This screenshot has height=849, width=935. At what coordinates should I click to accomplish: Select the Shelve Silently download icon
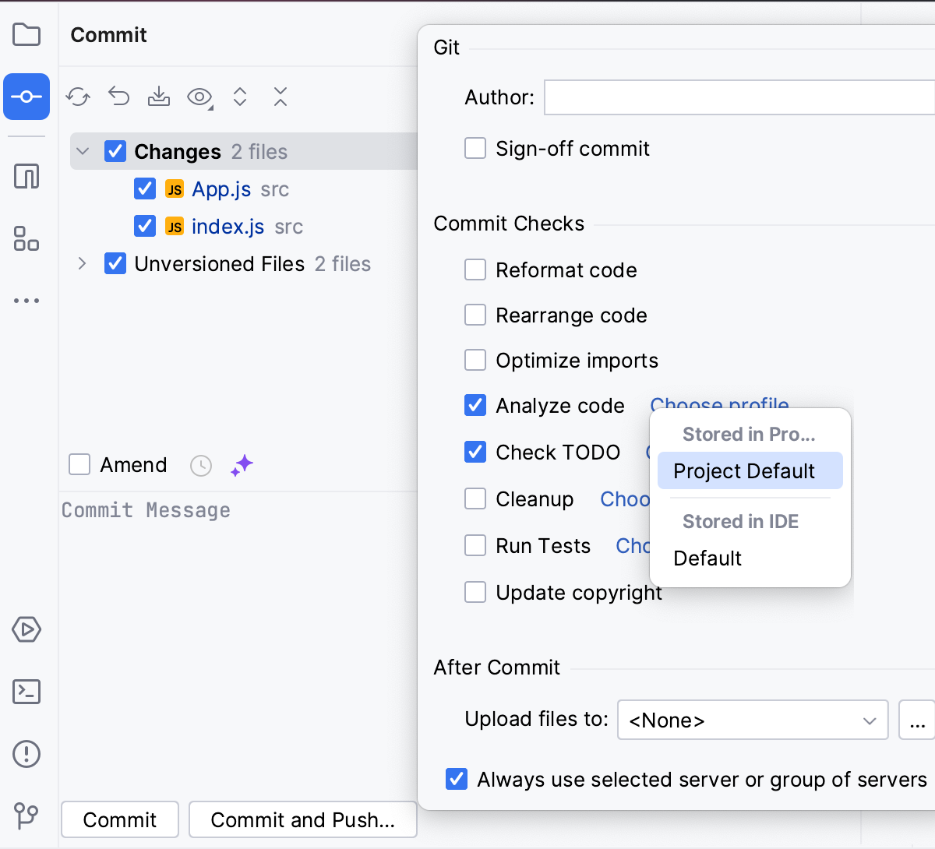[x=158, y=97]
